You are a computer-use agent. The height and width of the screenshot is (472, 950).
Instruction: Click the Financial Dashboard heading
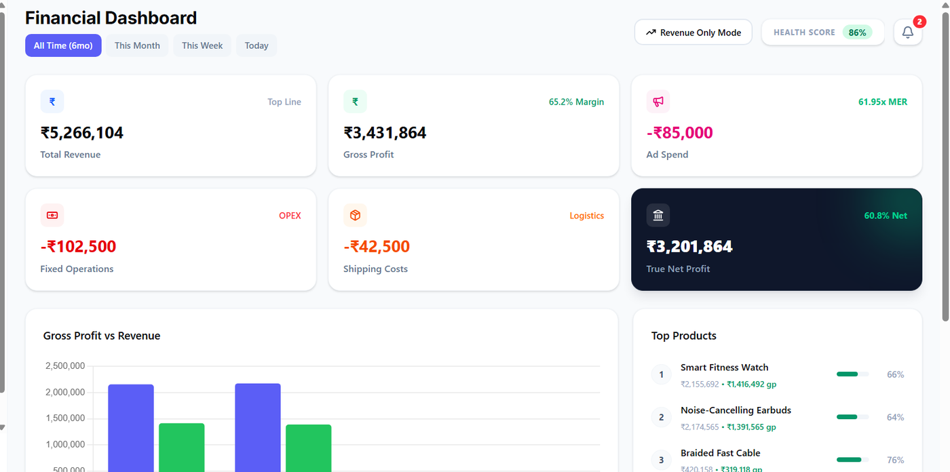(111, 18)
